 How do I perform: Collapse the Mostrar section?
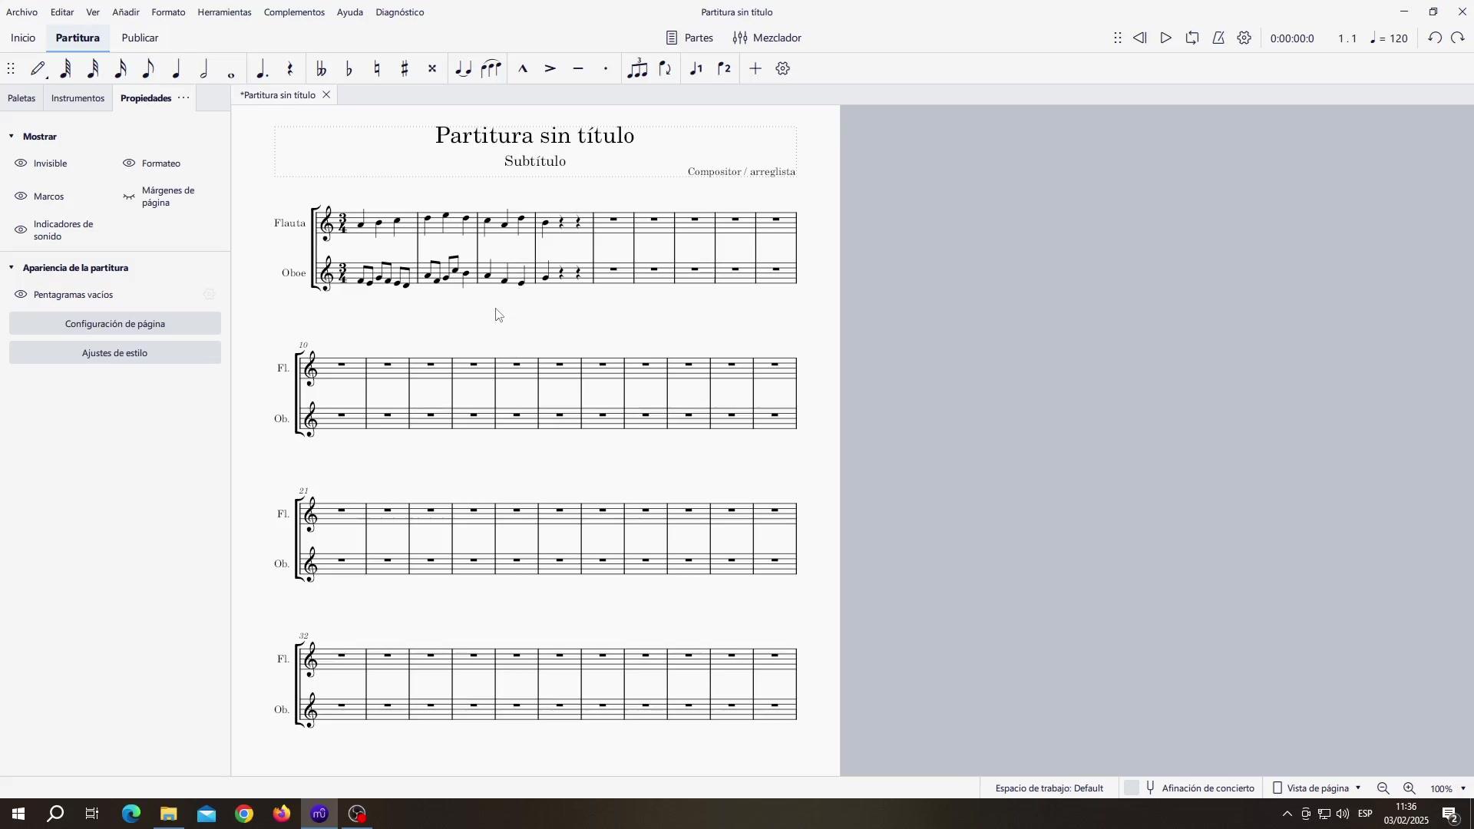point(12,137)
